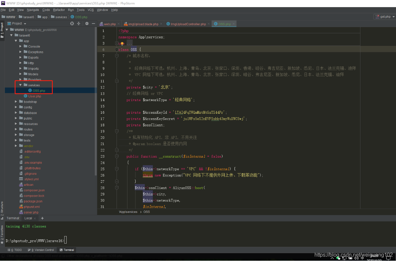Viewport: 396px width, 261px height.
Task: Toggle the 2: Favorites tool window button
Action: pos(2,235)
